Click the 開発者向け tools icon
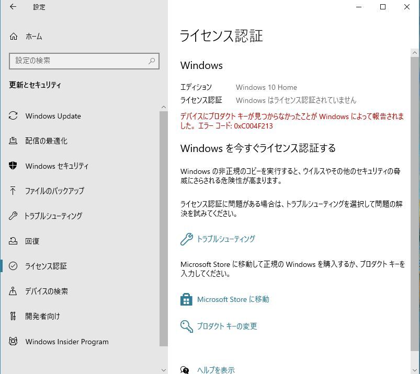420x374 pixels. click(13, 316)
